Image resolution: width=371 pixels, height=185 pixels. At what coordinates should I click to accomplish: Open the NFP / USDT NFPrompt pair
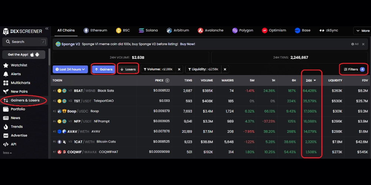[211, 121]
